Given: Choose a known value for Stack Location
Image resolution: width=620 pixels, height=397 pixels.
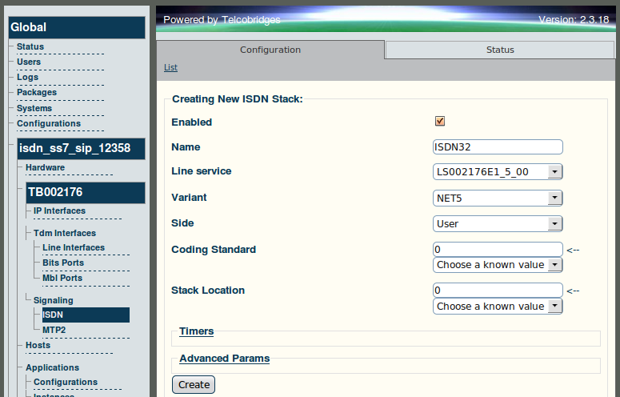Looking at the screenshot, I should pos(498,306).
